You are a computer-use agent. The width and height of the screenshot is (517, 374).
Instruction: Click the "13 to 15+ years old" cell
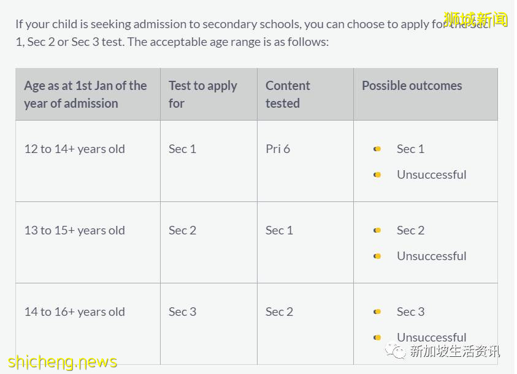pos(74,230)
